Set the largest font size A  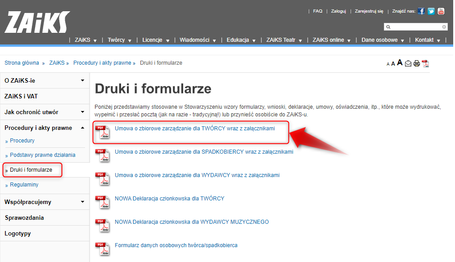point(400,63)
